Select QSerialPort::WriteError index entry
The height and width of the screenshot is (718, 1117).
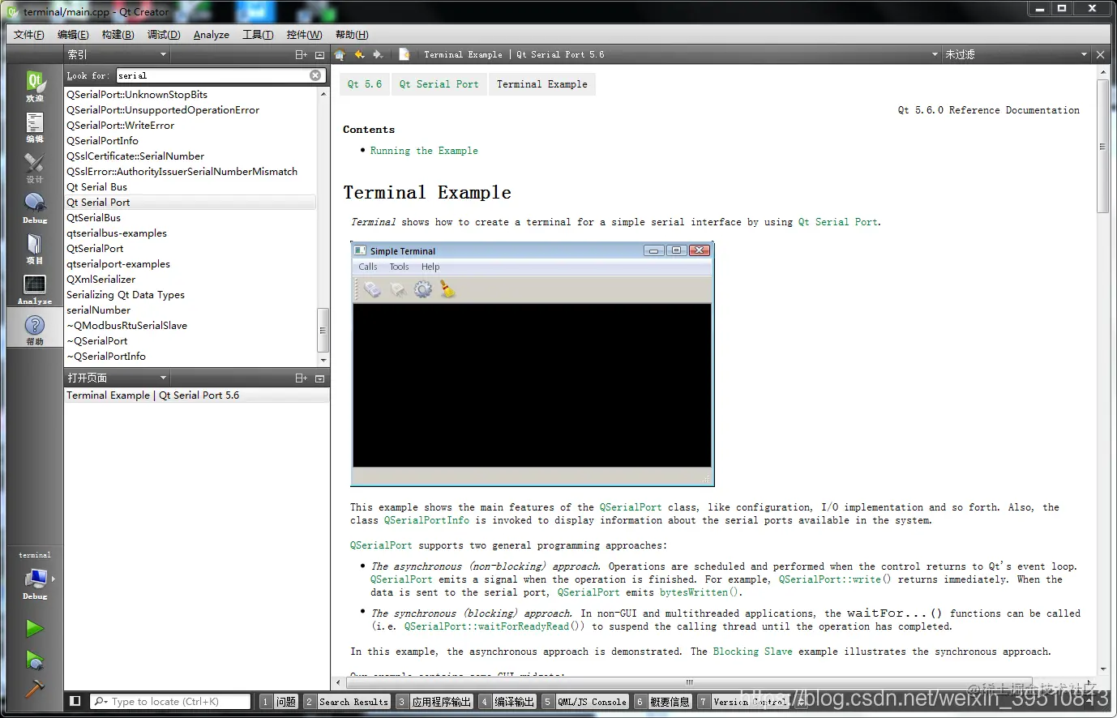click(190, 126)
